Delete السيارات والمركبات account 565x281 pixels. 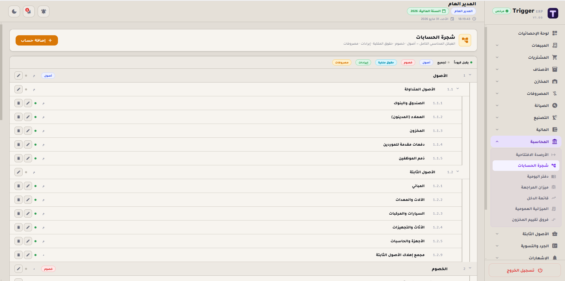point(19,213)
